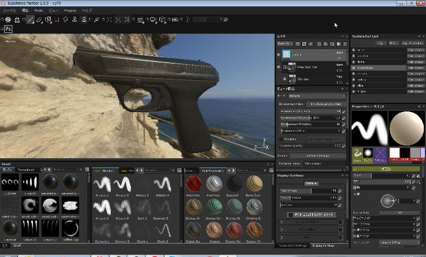Image resolution: width=426 pixels, height=257 pixels.
Task: Open the viewer Mode dropdown
Action: pyautogui.click(x=317, y=96)
